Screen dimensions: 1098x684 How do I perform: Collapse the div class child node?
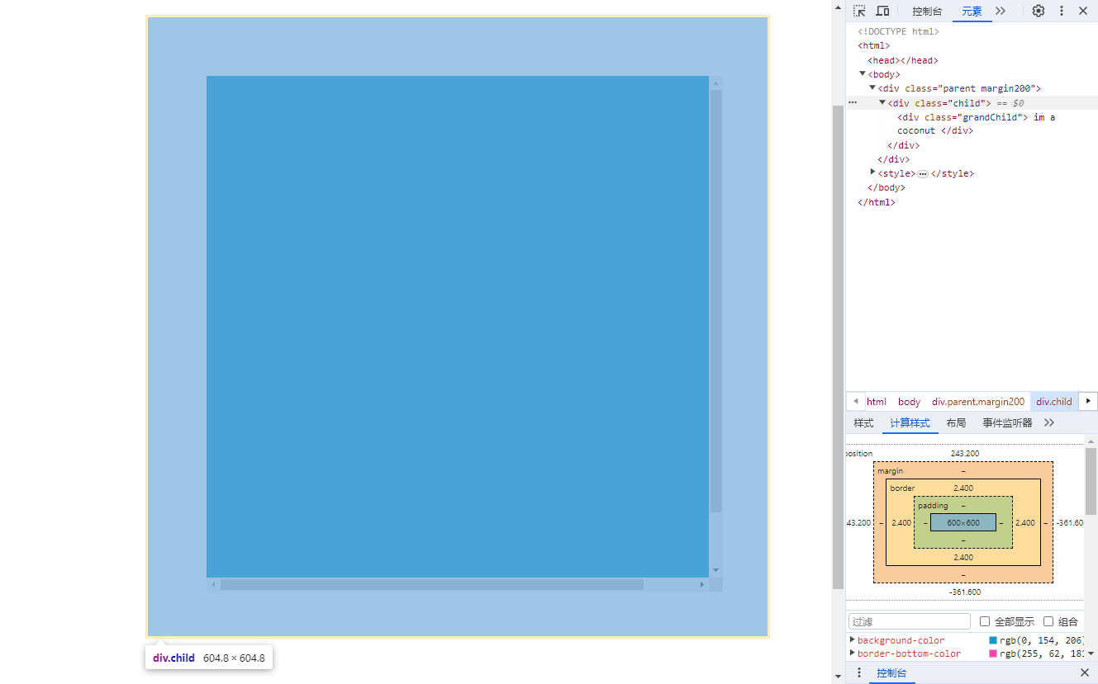point(882,102)
